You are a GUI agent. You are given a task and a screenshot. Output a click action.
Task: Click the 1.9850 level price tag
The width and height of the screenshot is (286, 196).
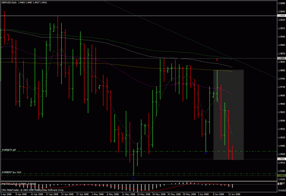point(281,58)
